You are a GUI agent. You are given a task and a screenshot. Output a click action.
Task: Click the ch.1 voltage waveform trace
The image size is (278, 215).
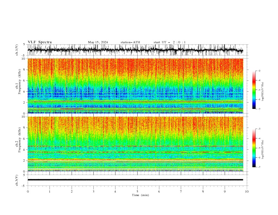click(x=135, y=50)
